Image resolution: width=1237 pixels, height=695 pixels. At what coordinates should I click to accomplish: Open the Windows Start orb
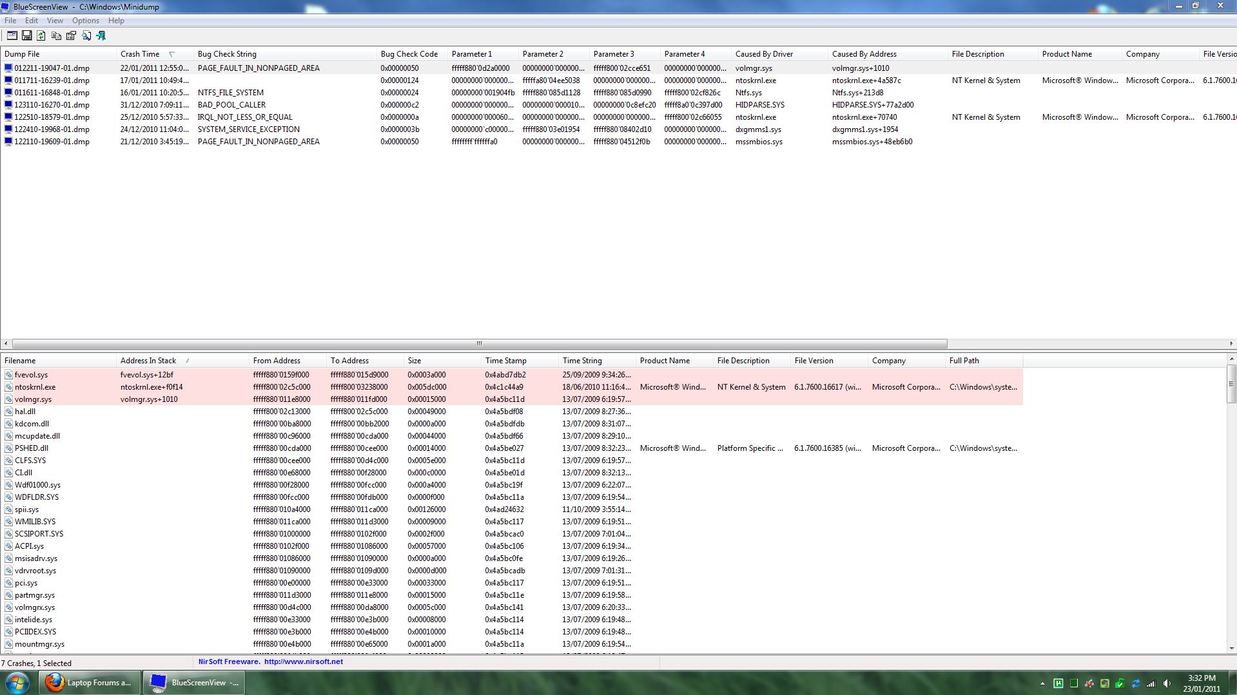[x=17, y=682]
